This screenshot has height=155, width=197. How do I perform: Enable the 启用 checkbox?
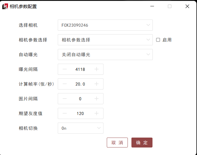click(158, 40)
